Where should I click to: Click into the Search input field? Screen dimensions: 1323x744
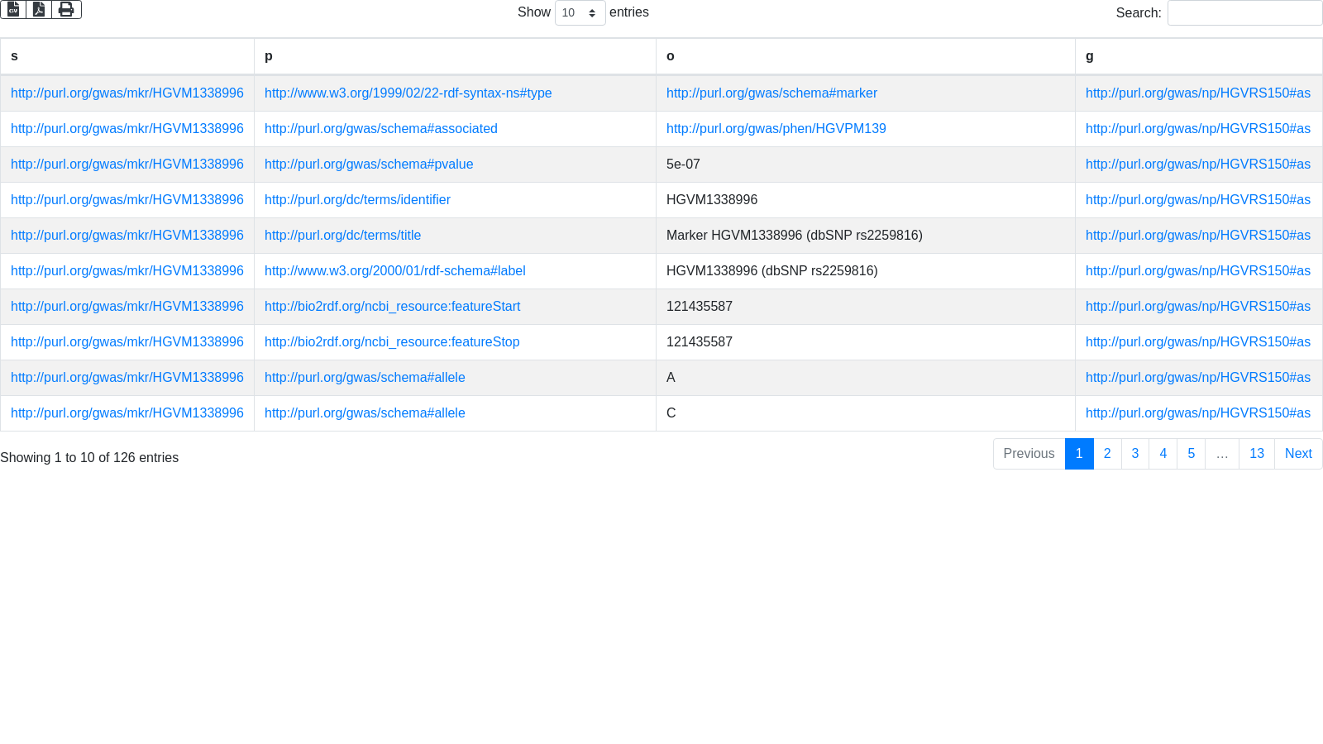tap(1244, 13)
